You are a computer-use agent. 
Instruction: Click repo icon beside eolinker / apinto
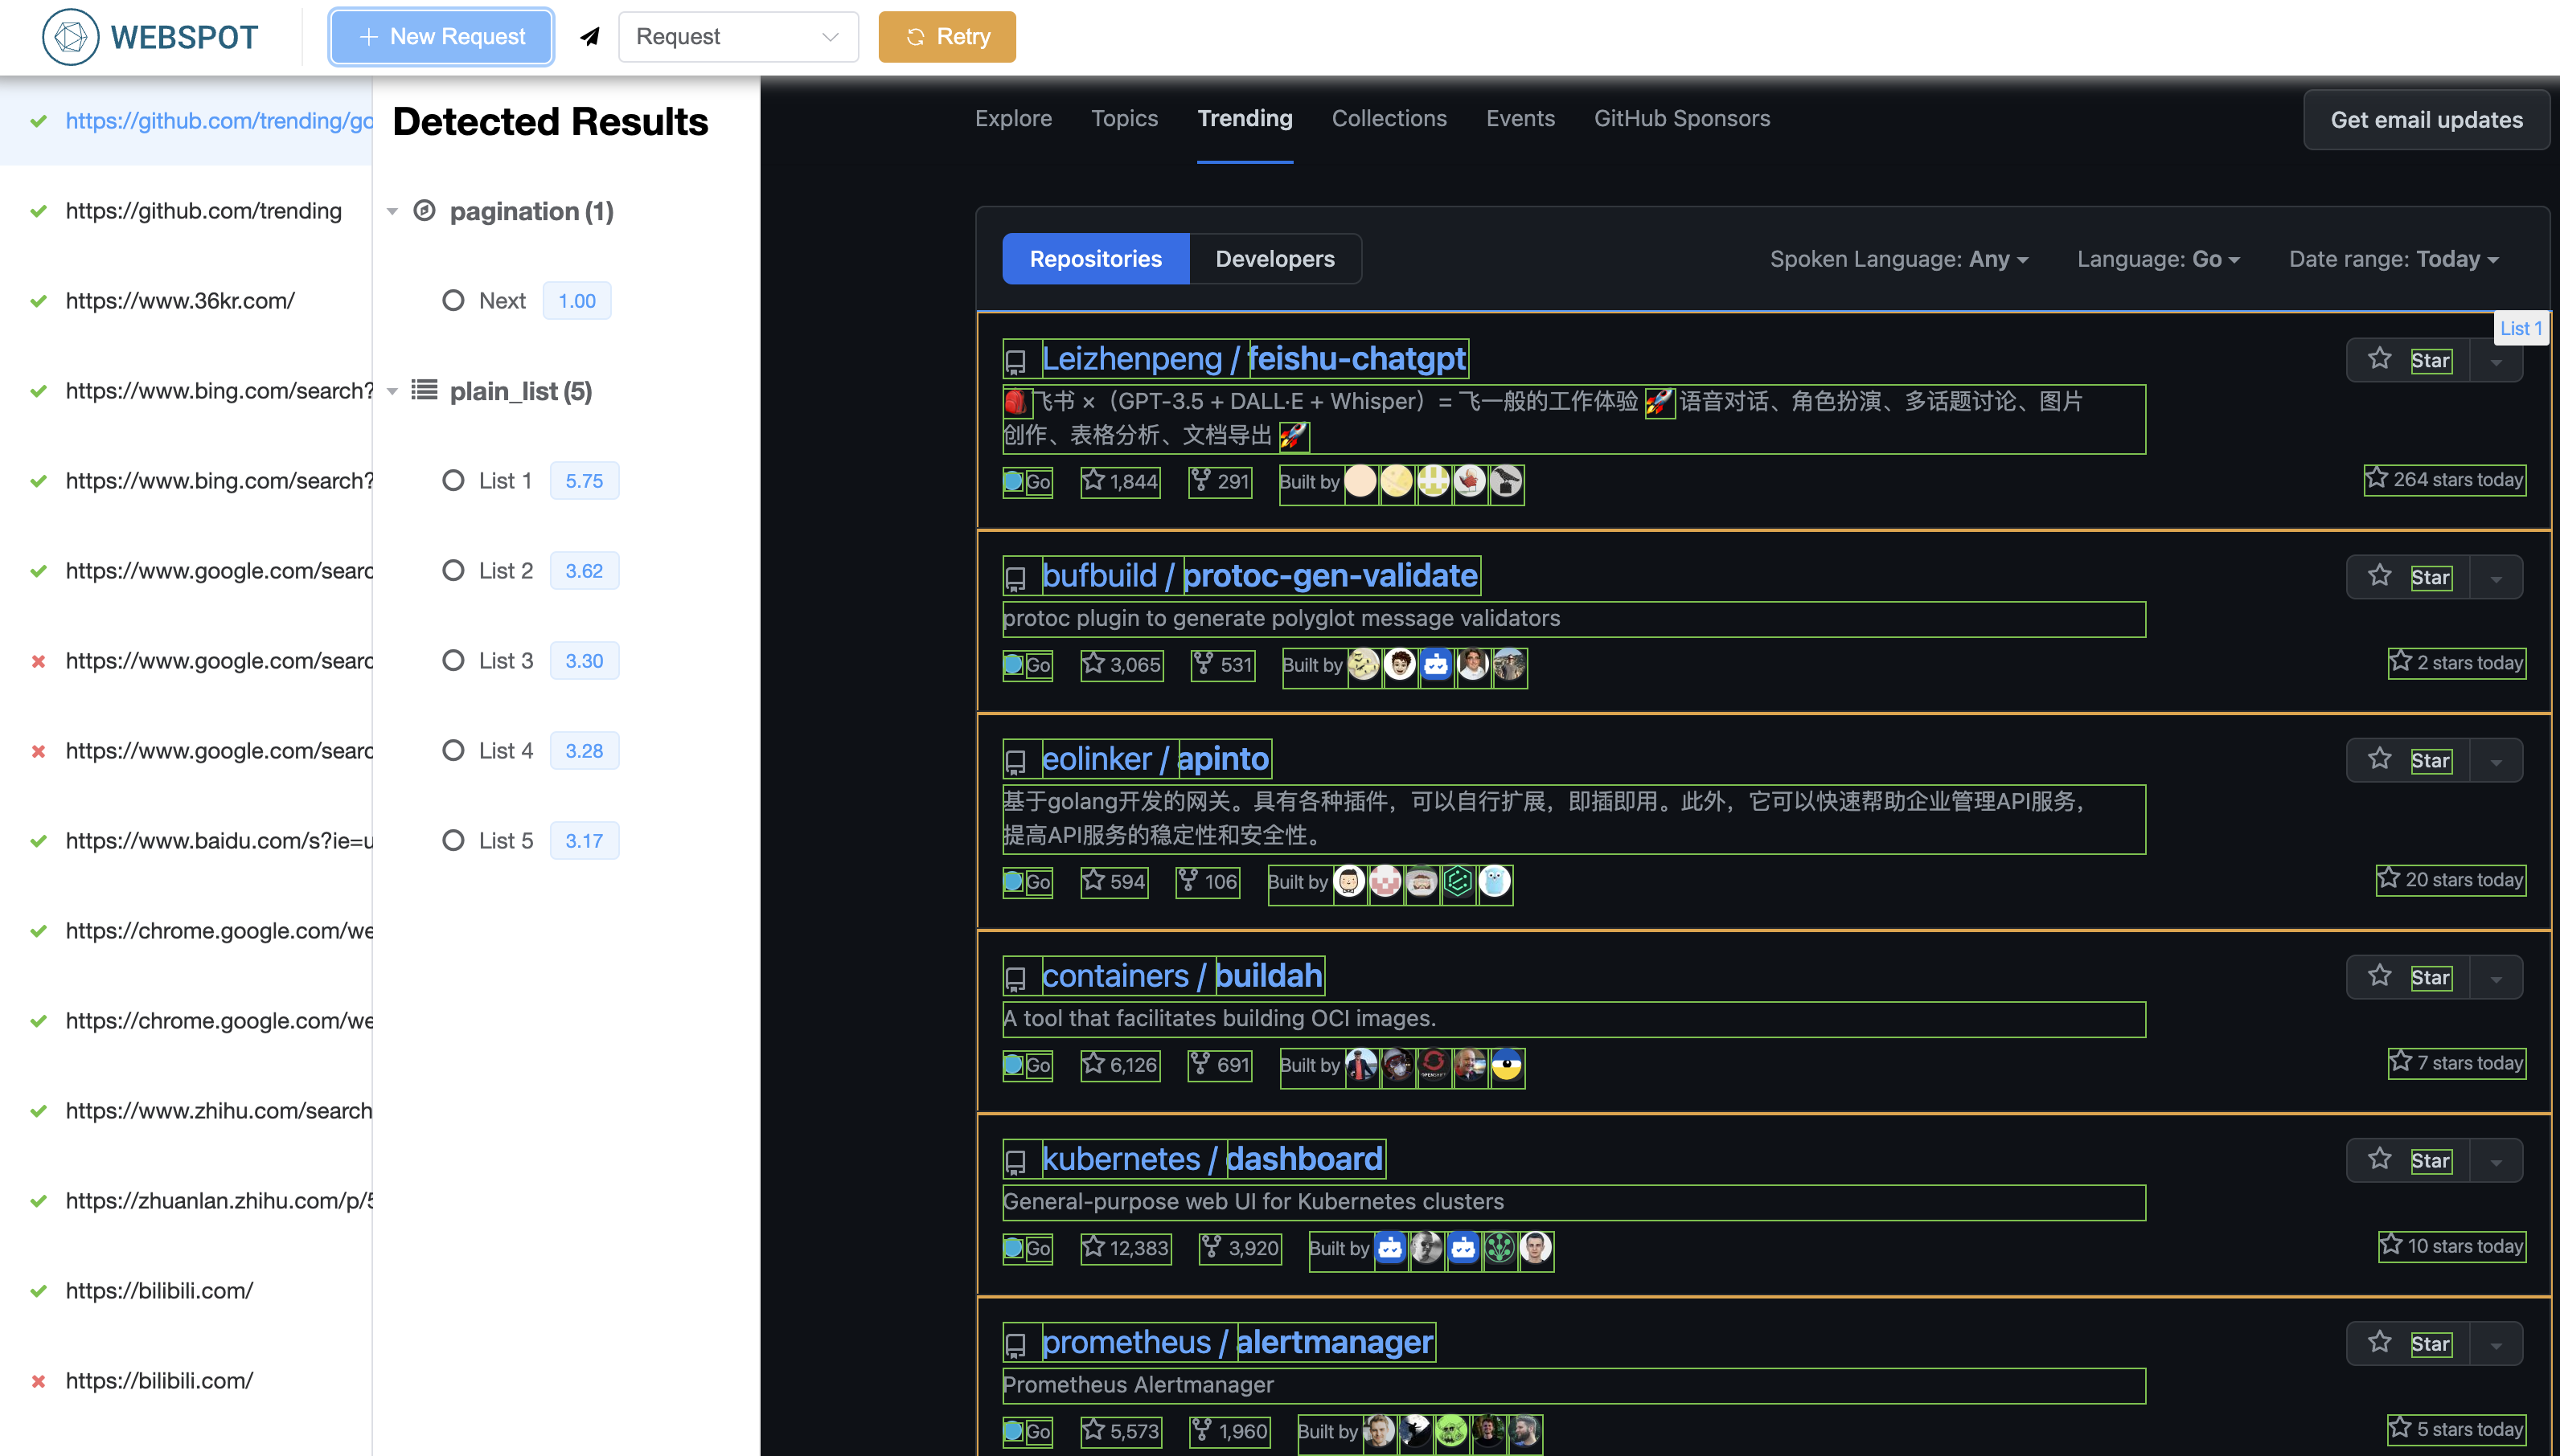point(1015,761)
